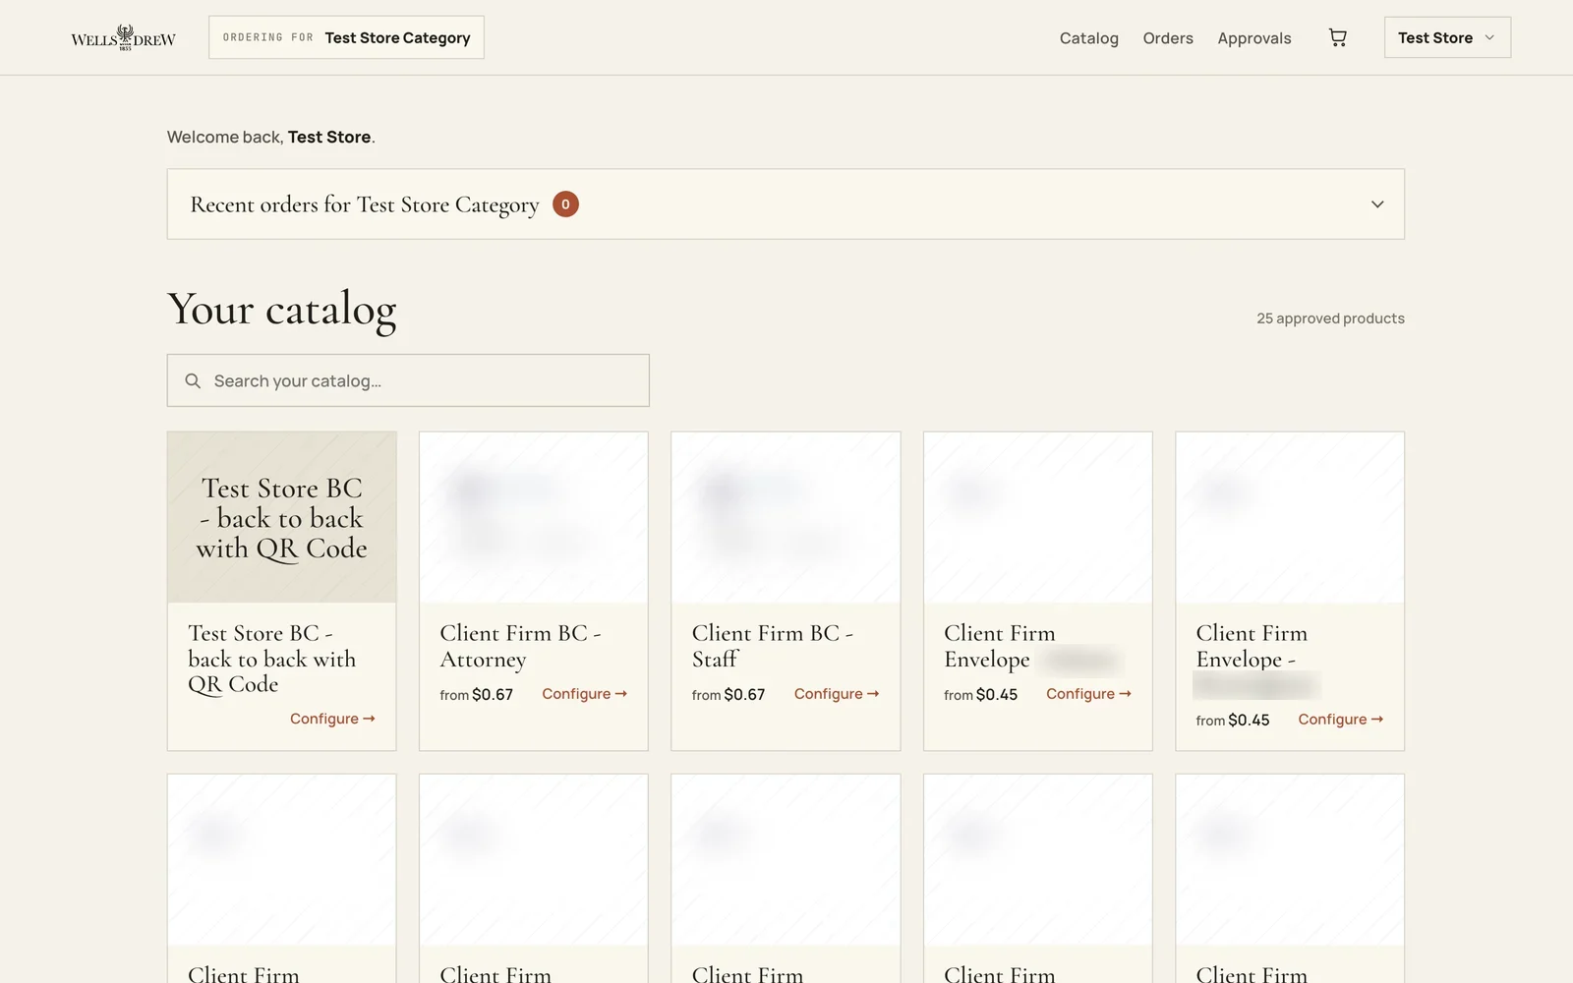Open the shopping cart icon
The height and width of the screenshot is (983, 1573).
tap(1337, 37)
